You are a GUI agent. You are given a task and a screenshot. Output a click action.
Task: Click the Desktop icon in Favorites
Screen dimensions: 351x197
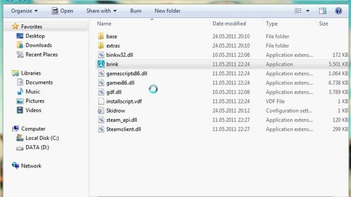coord(20,36)
